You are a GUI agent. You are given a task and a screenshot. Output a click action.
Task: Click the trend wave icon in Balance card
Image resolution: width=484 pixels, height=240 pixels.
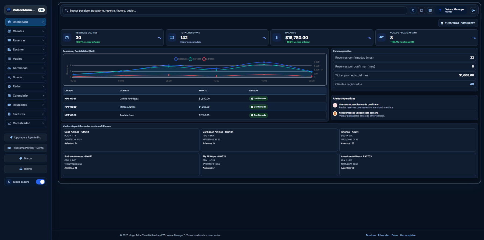(x=369, y=38)
